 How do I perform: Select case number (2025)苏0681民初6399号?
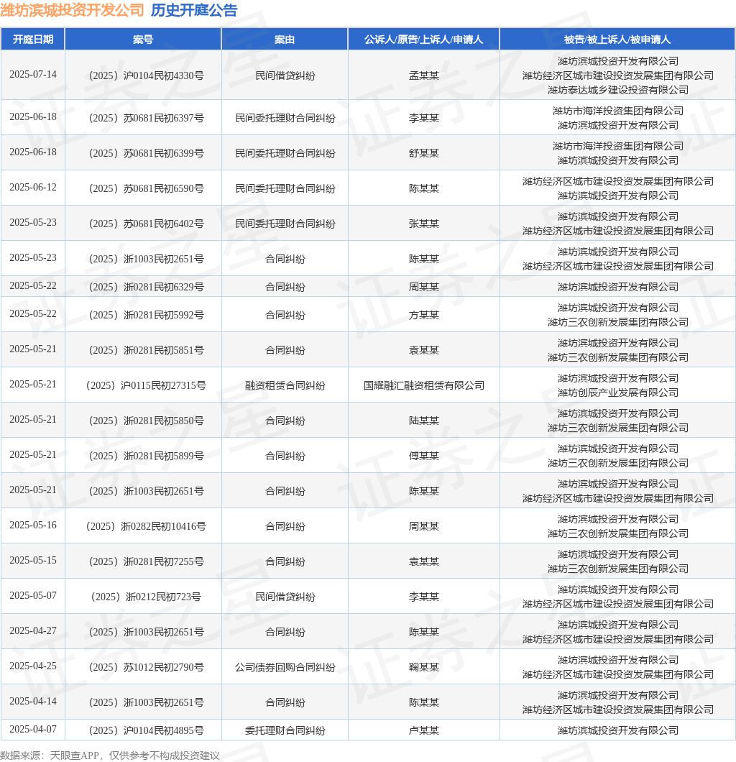pos(146,153)
